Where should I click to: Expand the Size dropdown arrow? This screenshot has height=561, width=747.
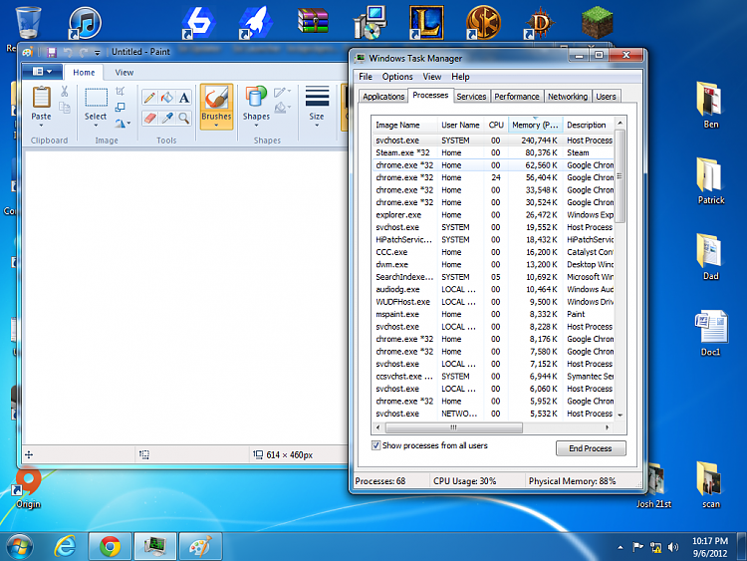click(x=317, y=126)
